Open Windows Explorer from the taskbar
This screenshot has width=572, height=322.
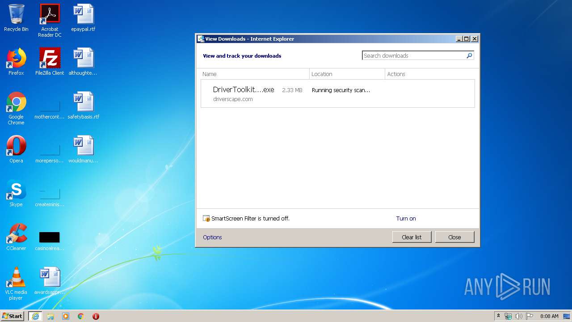pos(50,316)
